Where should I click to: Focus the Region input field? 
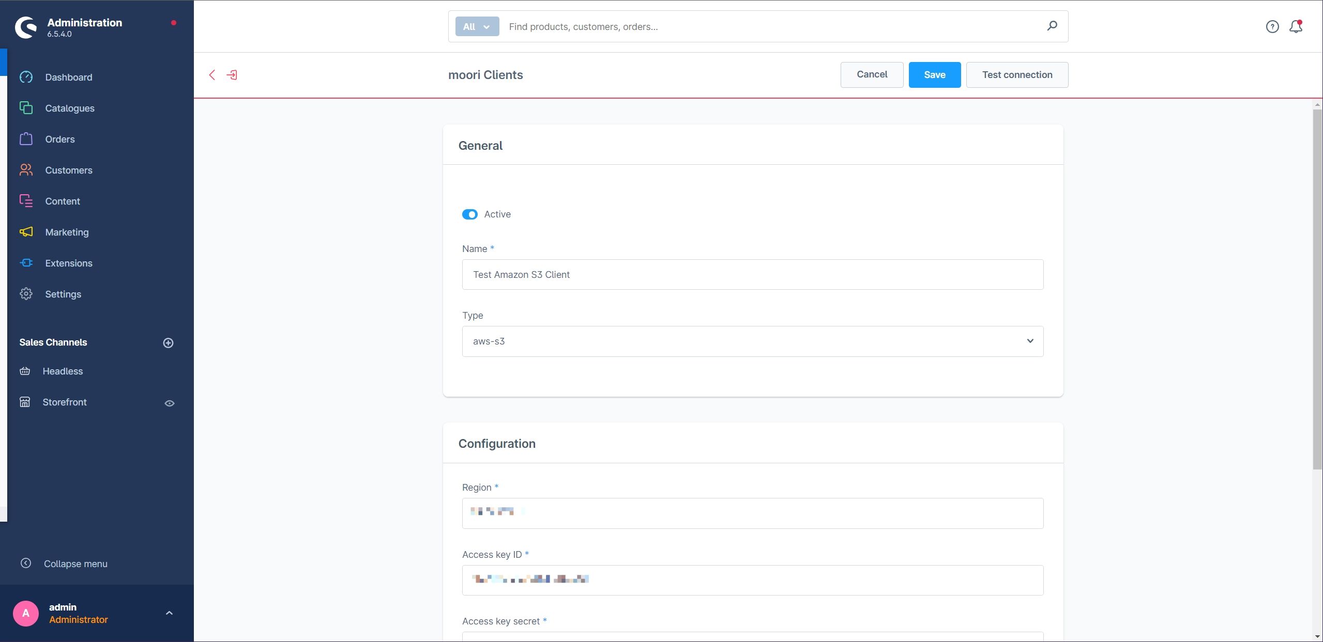tap(752, 513)
